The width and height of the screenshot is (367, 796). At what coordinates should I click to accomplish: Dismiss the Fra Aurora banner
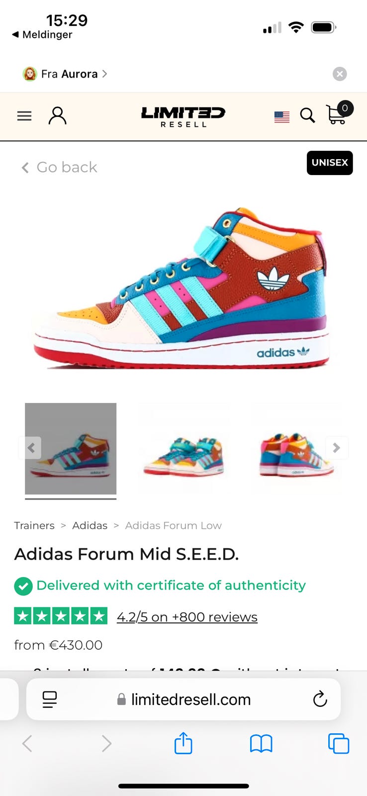pyautogui.click(x=340, y=74)
